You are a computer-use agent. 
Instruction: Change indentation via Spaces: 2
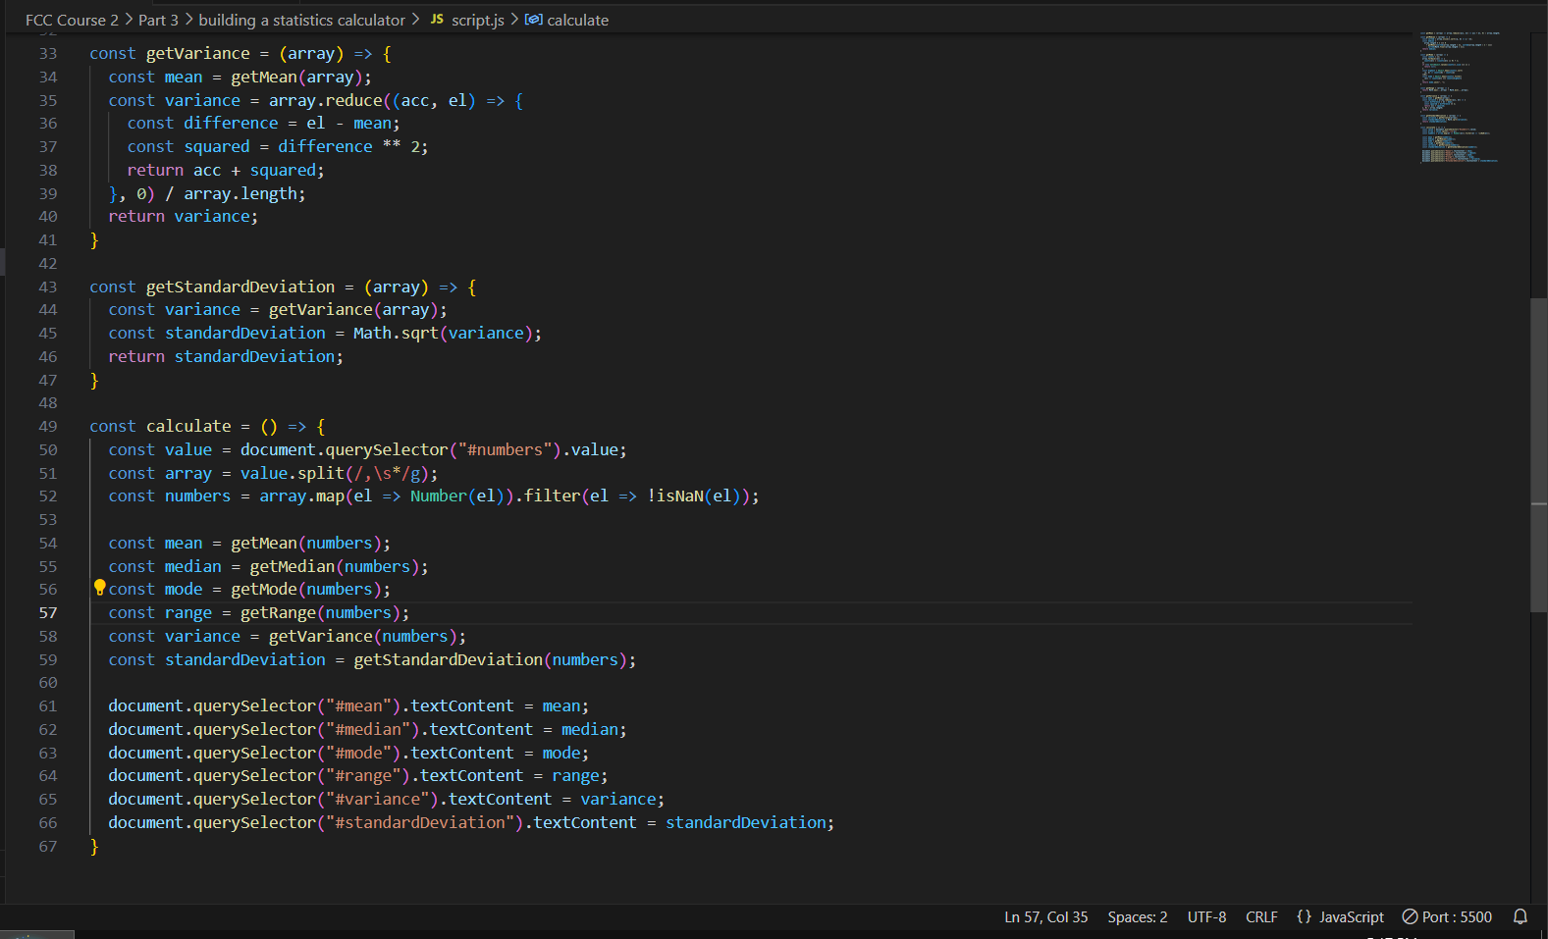1137,916
